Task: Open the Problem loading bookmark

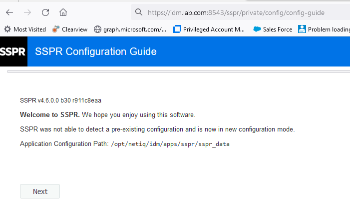Action: coord(324,29)
